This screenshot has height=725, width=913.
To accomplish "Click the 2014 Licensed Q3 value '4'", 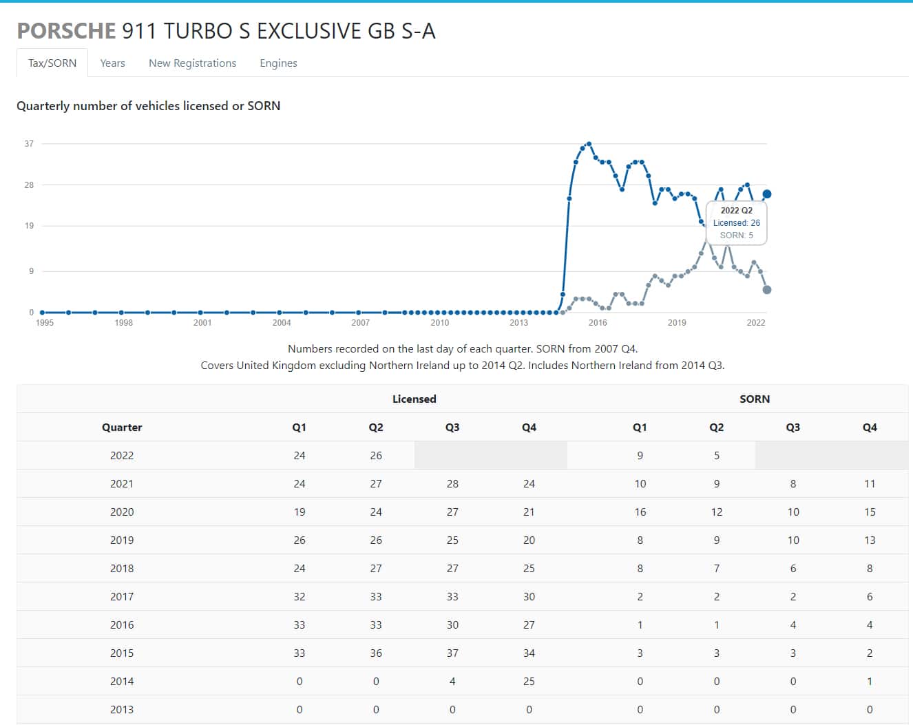I will coord(452,681).
